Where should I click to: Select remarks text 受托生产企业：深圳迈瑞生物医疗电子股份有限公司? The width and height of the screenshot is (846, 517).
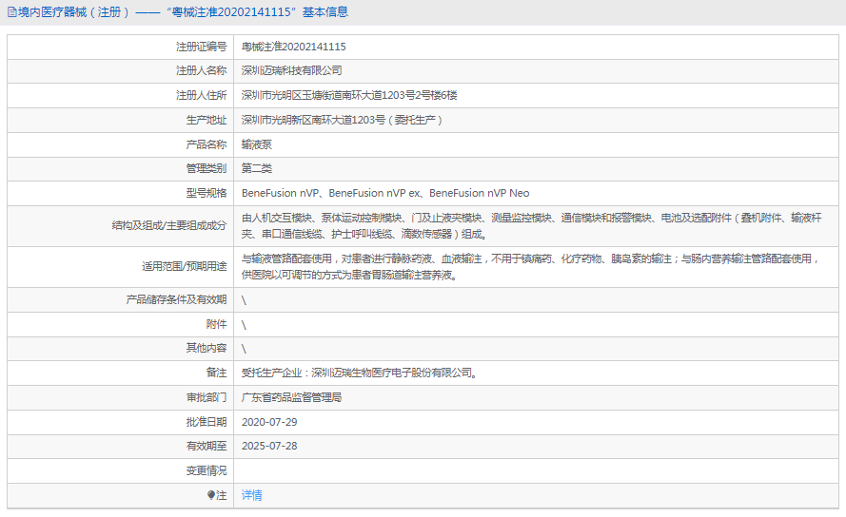tap(360, 373)
